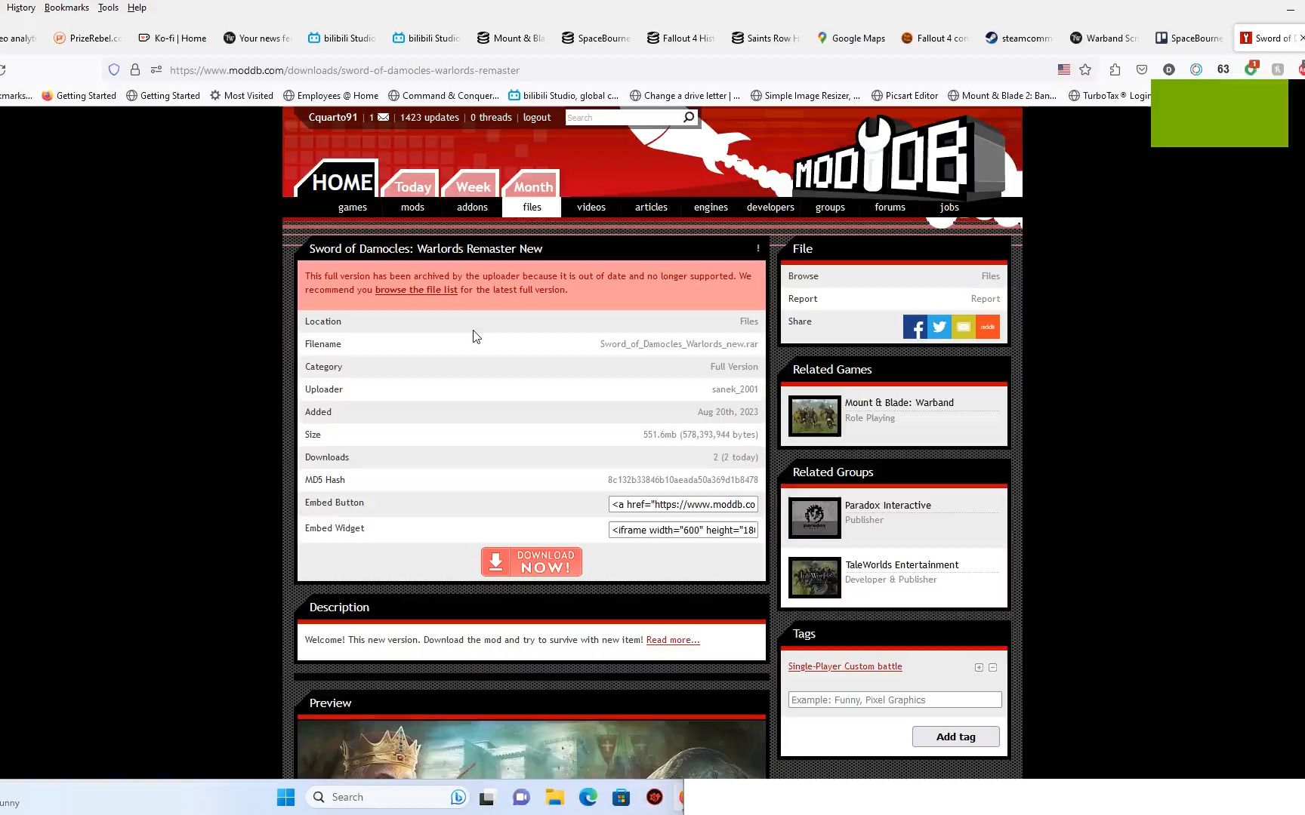
Task: Click the logout link
Action: tap(537, 117)
